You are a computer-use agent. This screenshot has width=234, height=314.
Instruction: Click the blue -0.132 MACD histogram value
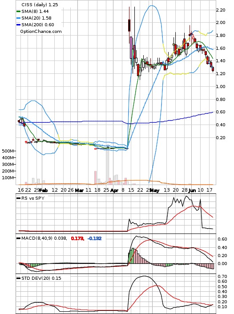coord(95,238)
